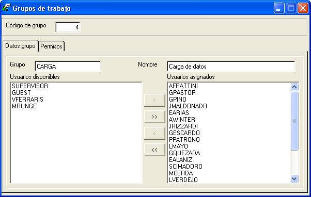The height and width of the screenshot is (197, 311).
Task: Click the assigned users scrollbar thumb
Action: [294, 121]
